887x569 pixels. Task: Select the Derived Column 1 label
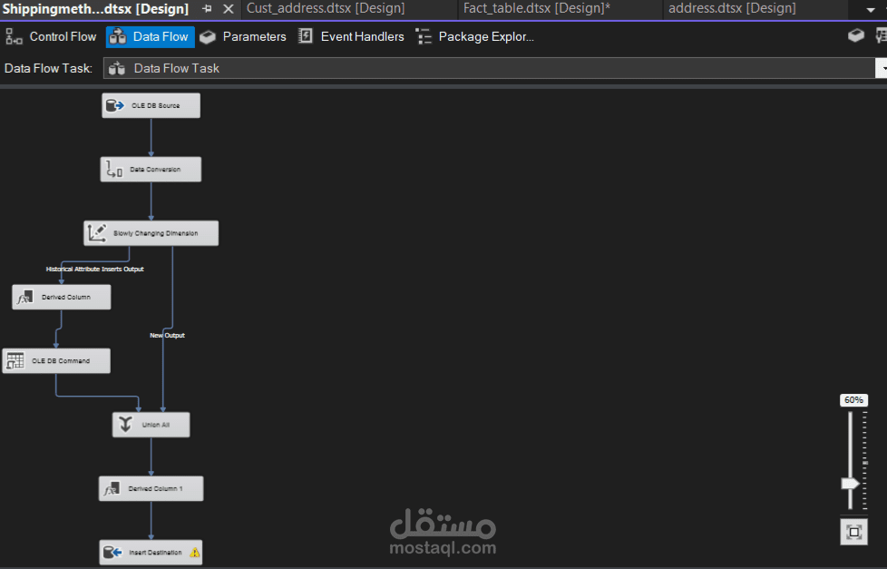(156, 488)
